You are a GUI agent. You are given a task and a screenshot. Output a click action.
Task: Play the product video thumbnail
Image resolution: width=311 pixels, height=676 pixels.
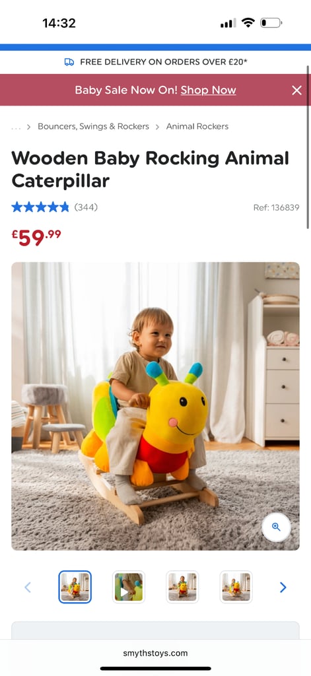129,587
